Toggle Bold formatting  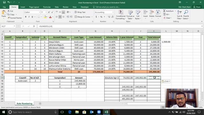[x=25, y=17]
